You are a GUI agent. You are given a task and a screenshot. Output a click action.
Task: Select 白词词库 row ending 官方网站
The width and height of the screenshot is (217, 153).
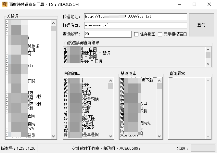(81, 99)
